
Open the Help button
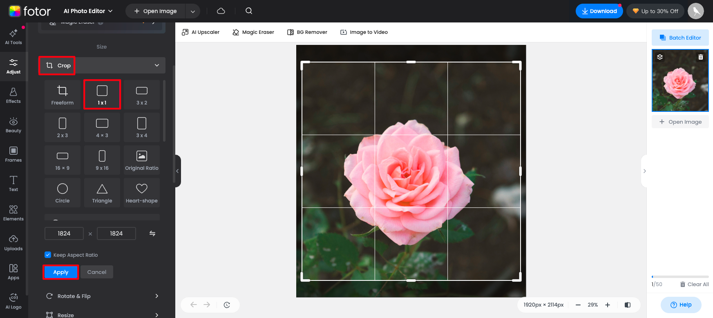681,305
